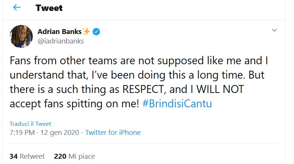294x164 pixels.
Task: Go back using the left arrow
Action: pyautogui.click(x=17, y=8)
